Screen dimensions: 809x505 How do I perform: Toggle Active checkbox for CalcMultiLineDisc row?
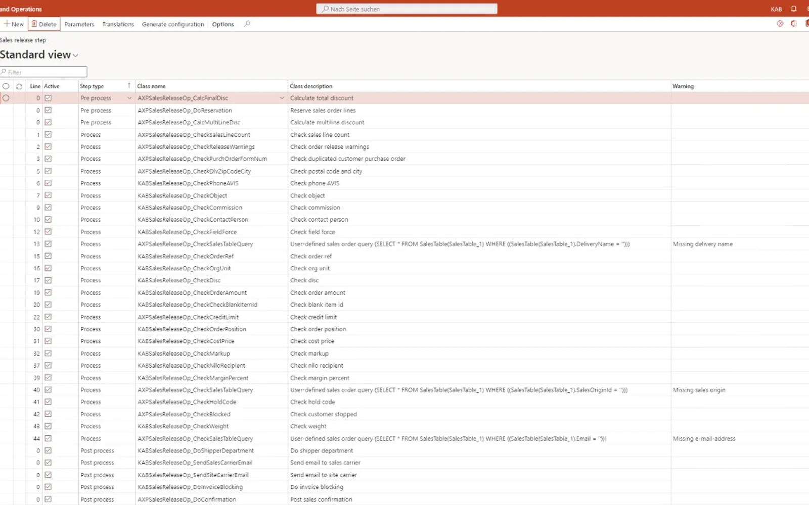click(x=48, y=122)
